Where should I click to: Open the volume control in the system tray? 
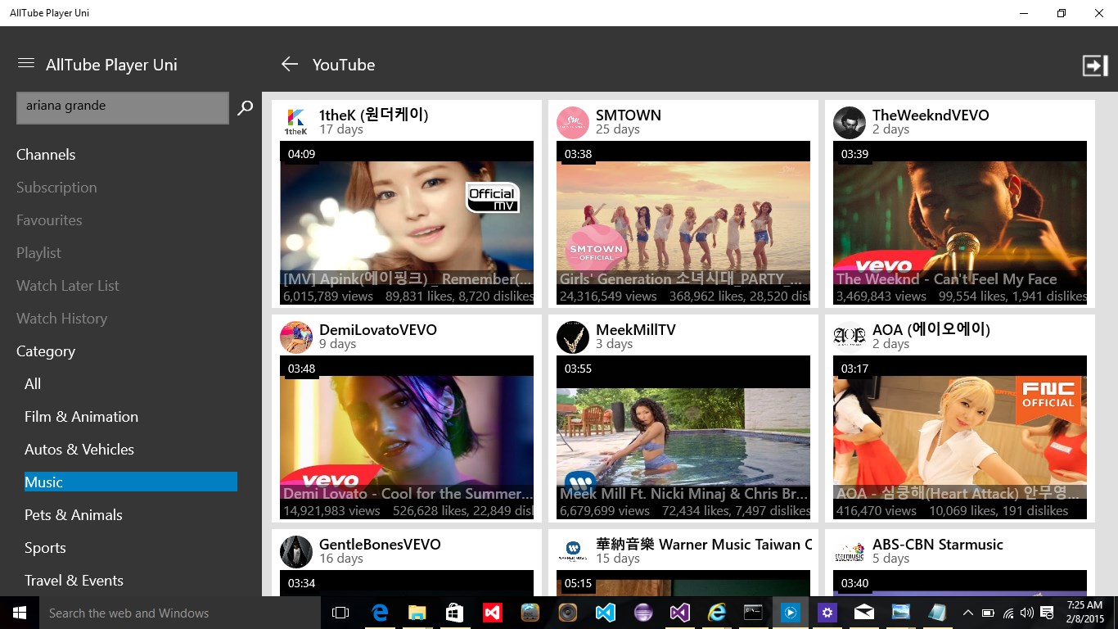(1026, 613)
